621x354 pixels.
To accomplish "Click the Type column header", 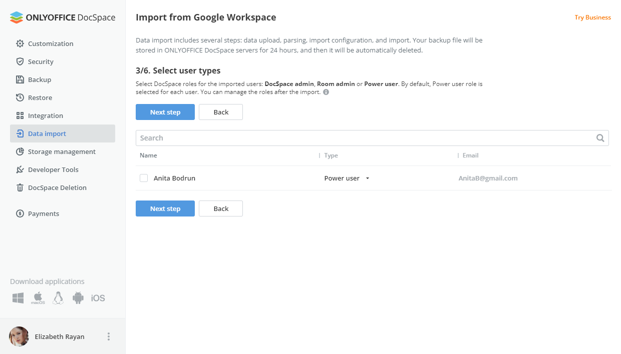I will (331, 155).
